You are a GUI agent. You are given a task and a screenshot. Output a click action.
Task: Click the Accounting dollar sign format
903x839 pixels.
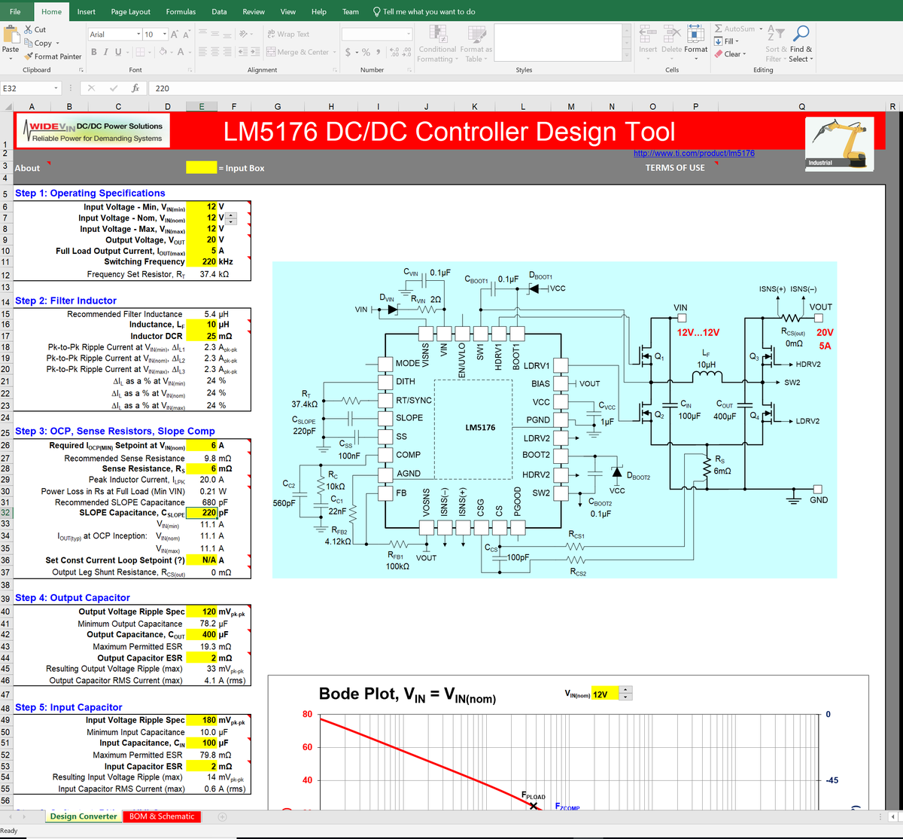[348, 52]
